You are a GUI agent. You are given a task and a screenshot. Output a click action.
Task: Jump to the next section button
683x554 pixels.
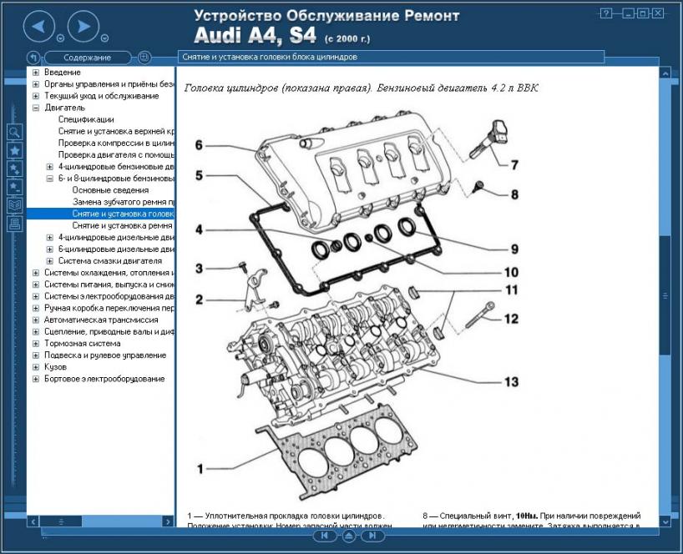click(x=372, y=536)
